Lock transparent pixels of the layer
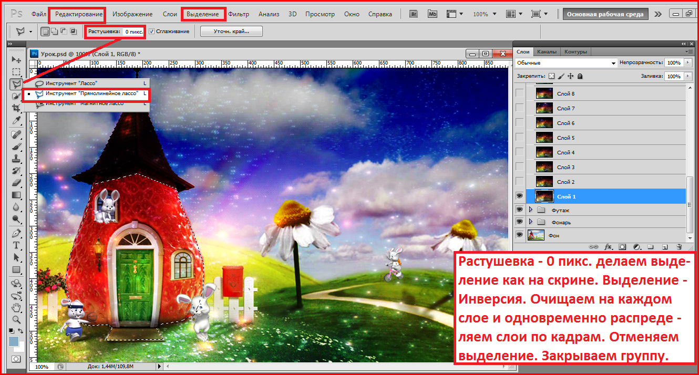 (x=551, y=76)
